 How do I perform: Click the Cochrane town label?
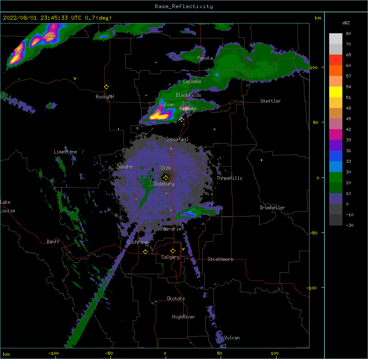137,242
